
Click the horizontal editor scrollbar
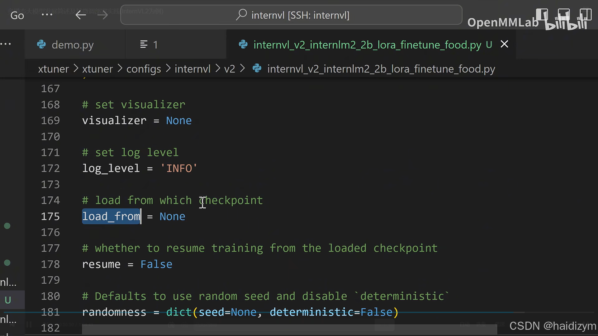point(290,329)
